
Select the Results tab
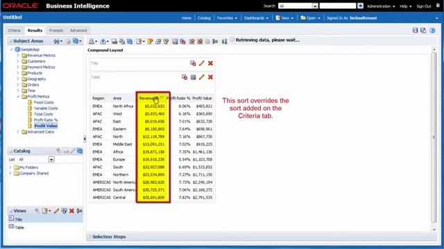(x=35, y=30)
